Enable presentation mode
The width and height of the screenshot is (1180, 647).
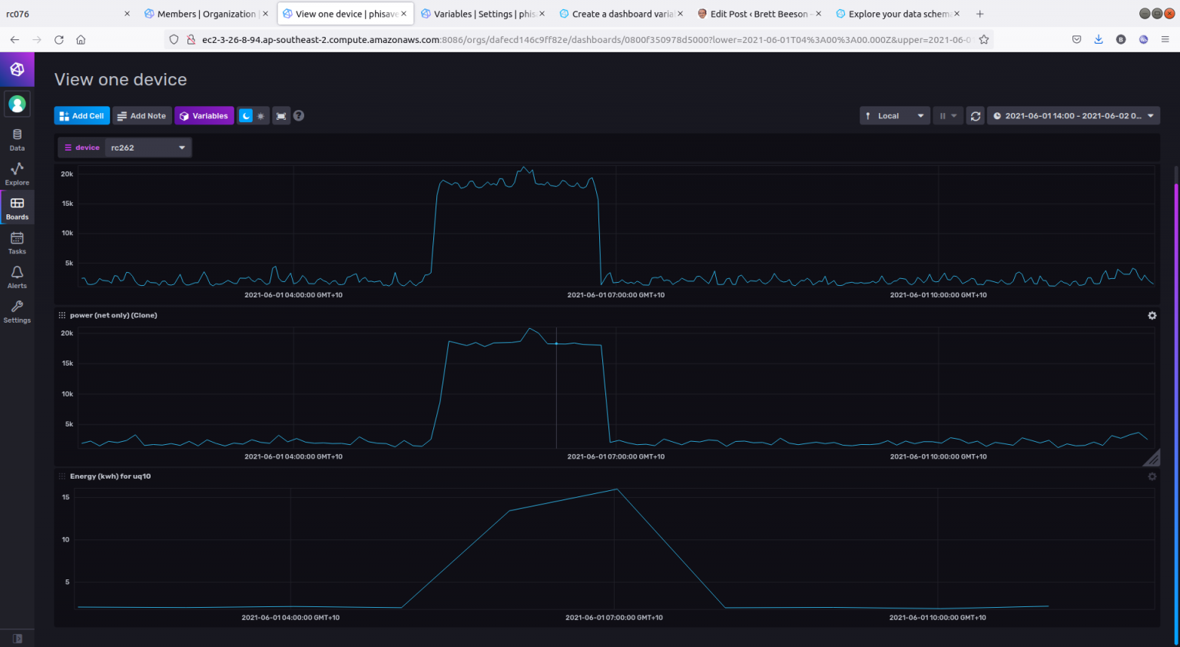[x=280, y=115]
